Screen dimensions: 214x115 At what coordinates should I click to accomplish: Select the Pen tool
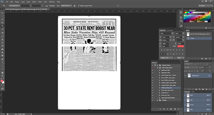click(2, 59)
